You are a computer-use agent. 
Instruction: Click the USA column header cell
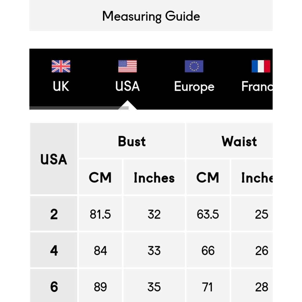(54, 159)
